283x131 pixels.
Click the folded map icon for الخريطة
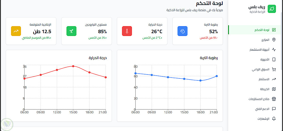click(274, 89)
